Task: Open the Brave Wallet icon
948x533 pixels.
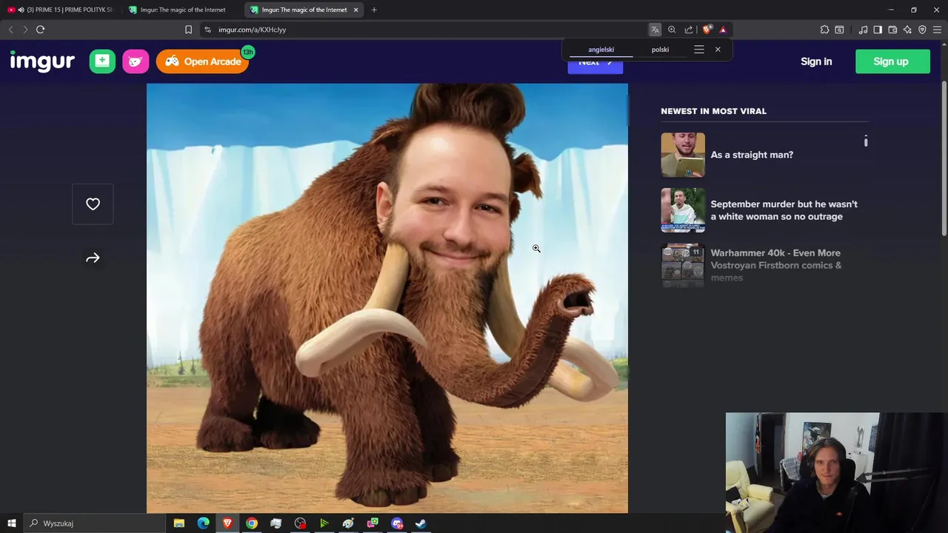Action: tap(892, 30)
